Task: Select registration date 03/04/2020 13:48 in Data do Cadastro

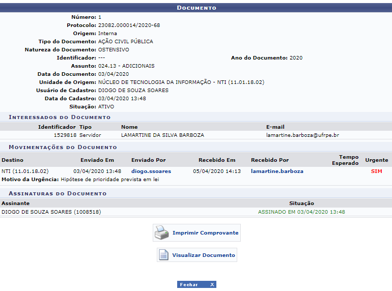Action: coord(122,98)
